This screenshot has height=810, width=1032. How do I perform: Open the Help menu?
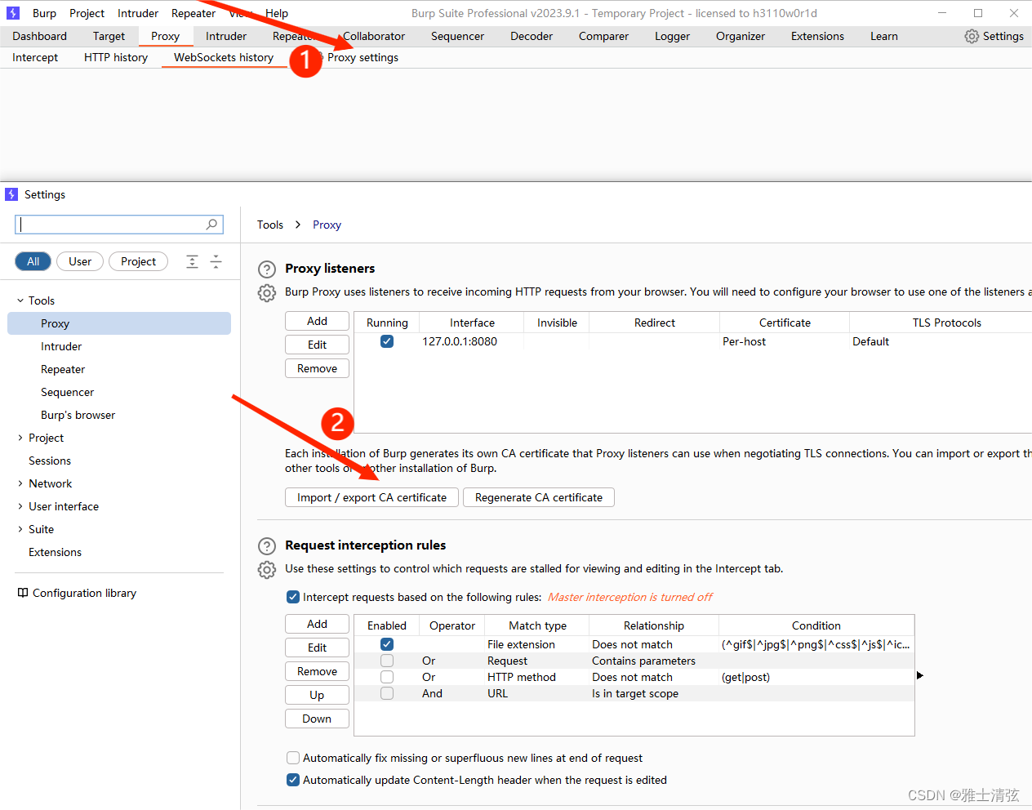pyautogui.click(x=277, y=13)
